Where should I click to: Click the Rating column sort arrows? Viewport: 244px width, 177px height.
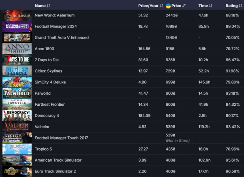(x=241, y=6)
